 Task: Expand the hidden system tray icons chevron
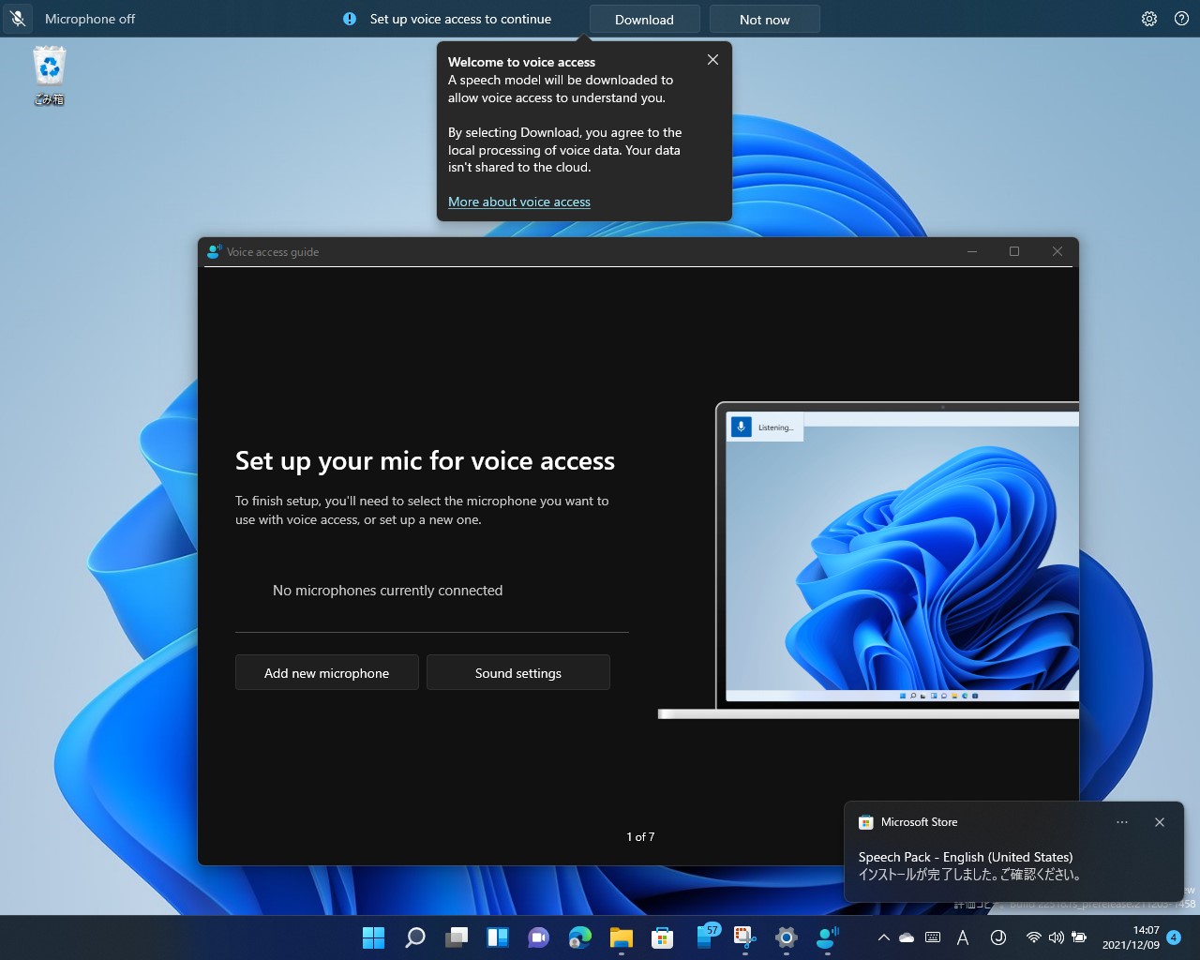click(882, 937)
